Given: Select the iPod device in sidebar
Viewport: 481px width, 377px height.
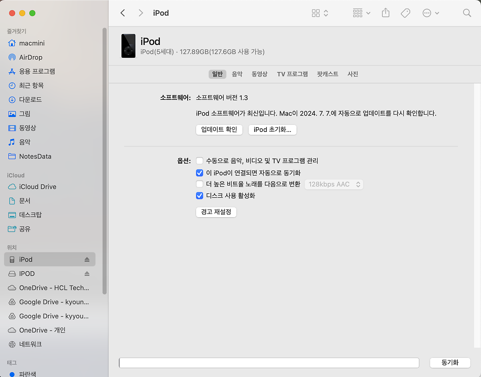Looking at the screenshot, I should [50, 259].
